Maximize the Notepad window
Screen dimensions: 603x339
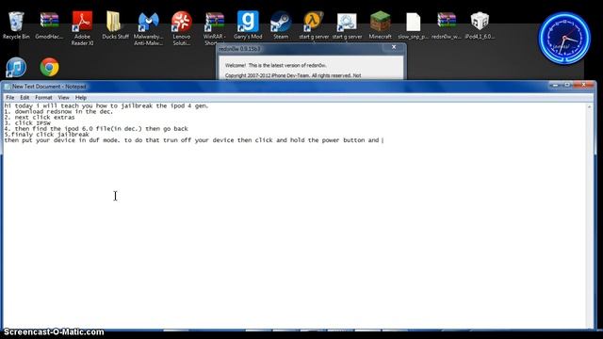pos(567,85)
